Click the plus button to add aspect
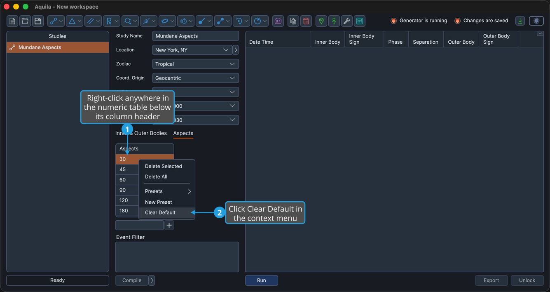Screen dimensions: 550x292 pos(169,225)
